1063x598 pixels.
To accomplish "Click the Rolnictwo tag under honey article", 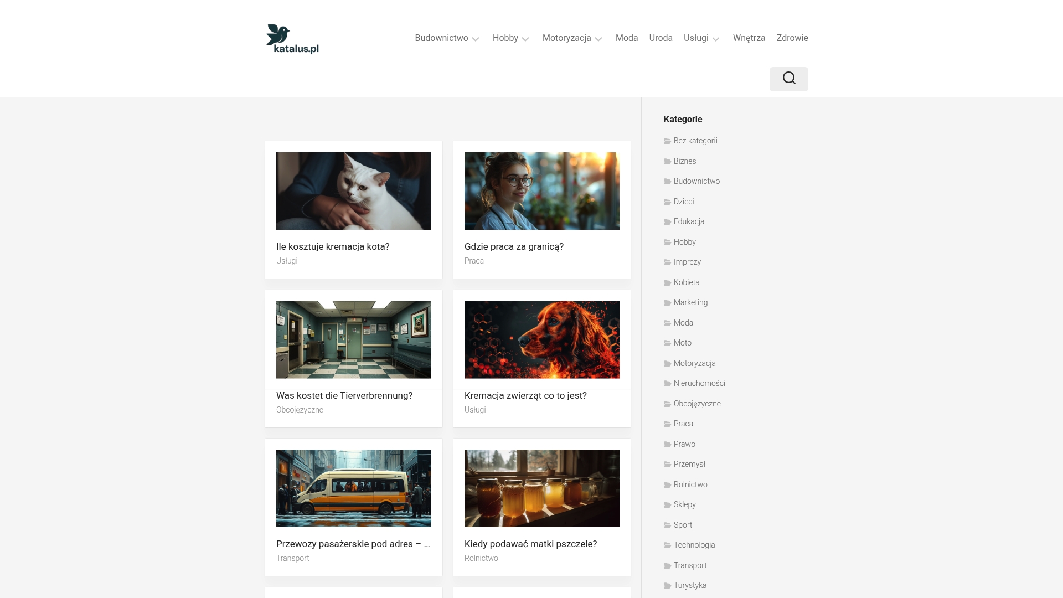I will click(x=481, y=558).
